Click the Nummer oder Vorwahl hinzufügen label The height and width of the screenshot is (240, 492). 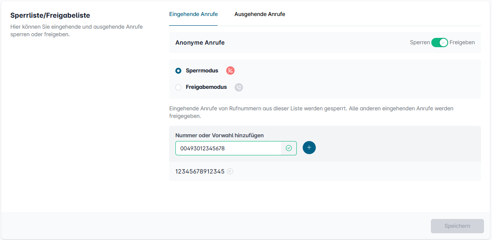pos(219,135)
